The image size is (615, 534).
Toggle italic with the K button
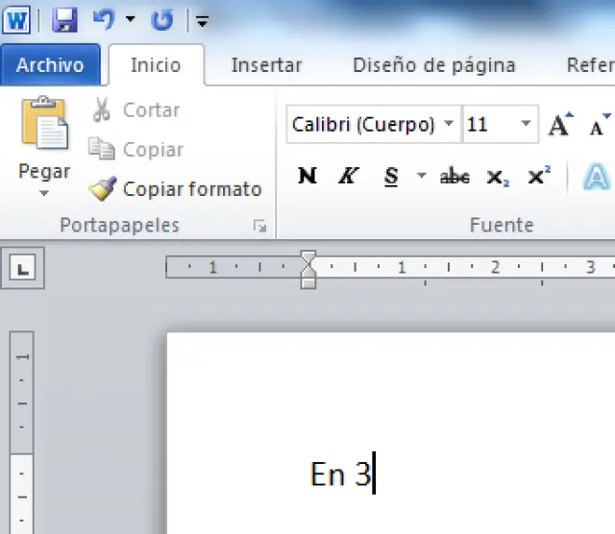(x=348, y=176)
